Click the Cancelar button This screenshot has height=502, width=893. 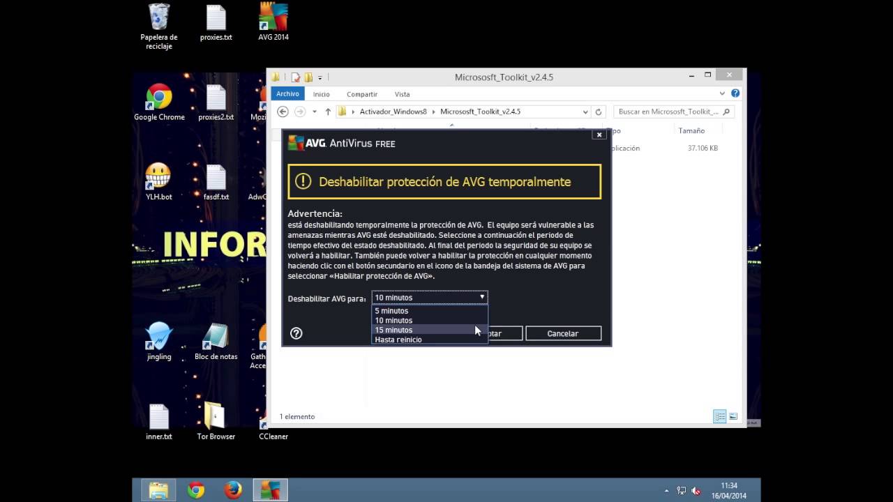563,333
